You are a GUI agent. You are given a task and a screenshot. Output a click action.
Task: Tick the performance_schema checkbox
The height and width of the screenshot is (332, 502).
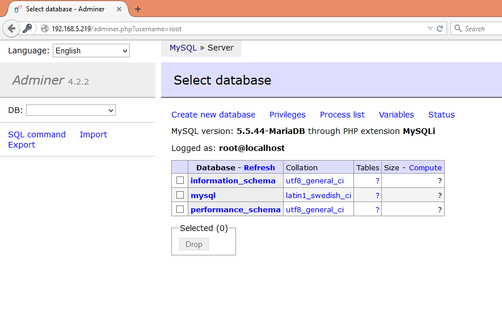(x=180, y=209)
